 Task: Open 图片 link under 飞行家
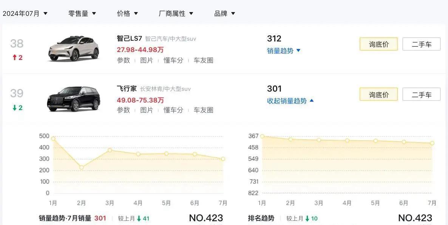click(x=147, y=110)
